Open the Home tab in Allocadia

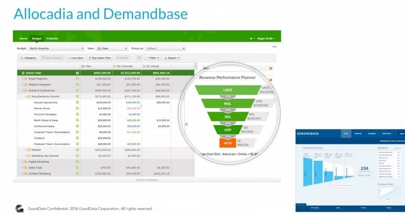pyautogui.click(x=23, y=39)
